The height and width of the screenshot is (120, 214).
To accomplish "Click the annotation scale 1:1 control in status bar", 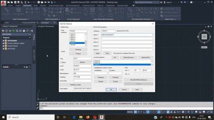I will click(x=178, y=112).
